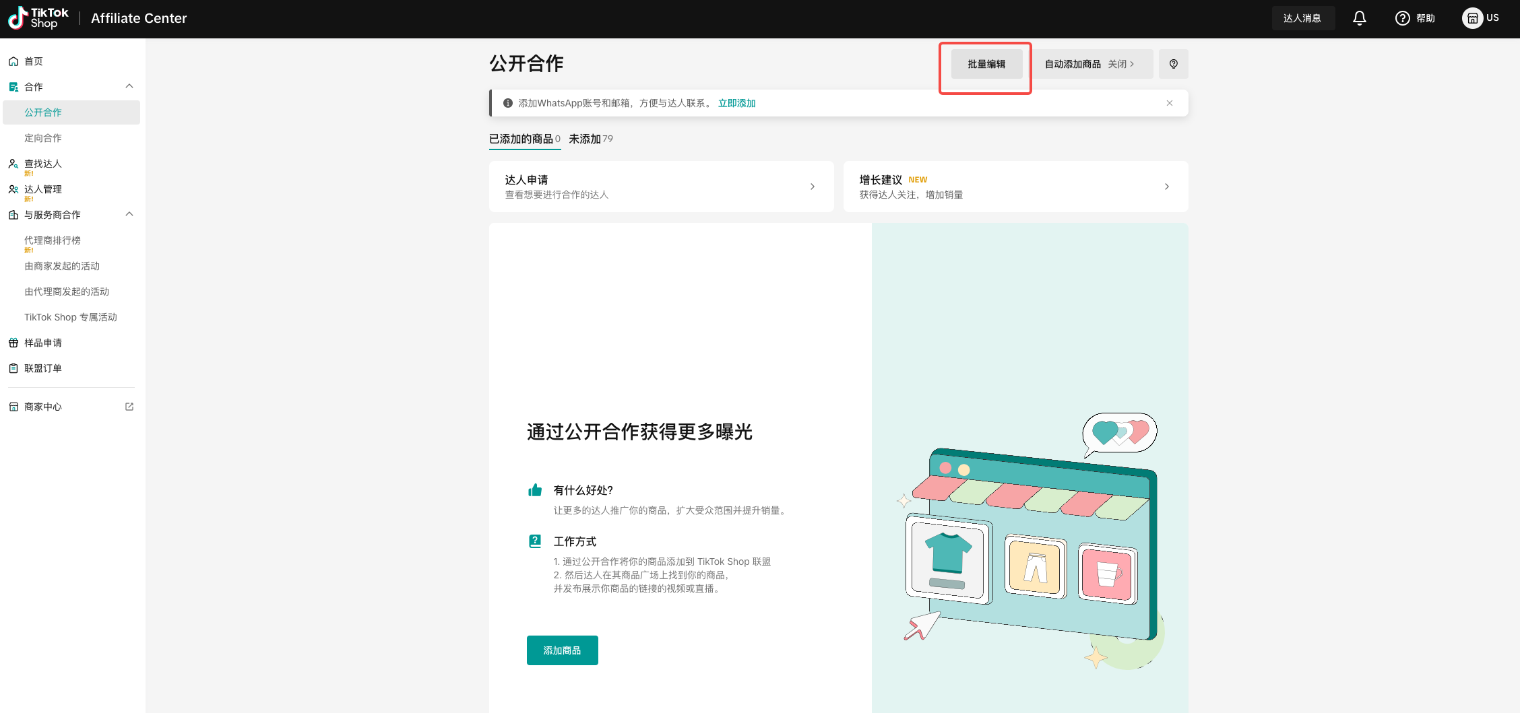The width and height of the screenshot is (1520, 713).
Task: Collapse the 与服务商合作 sidebar section
Action: point(129,214)
